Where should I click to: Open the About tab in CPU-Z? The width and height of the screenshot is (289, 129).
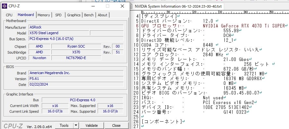[102, 15]
